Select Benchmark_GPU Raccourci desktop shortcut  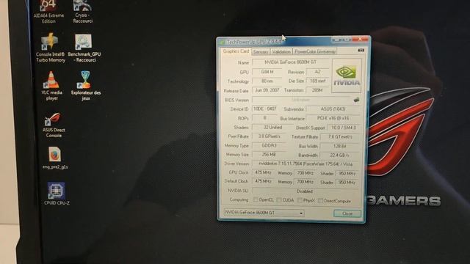coord(84,48)
